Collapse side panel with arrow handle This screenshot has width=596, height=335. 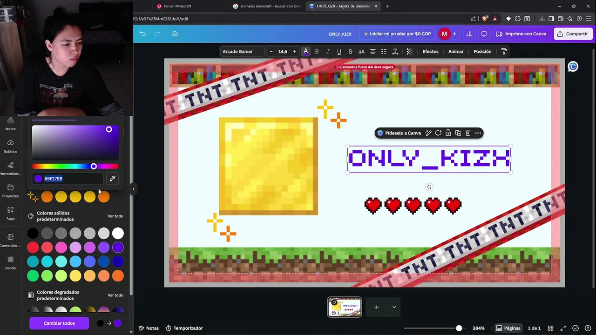(x=133, y=189)
